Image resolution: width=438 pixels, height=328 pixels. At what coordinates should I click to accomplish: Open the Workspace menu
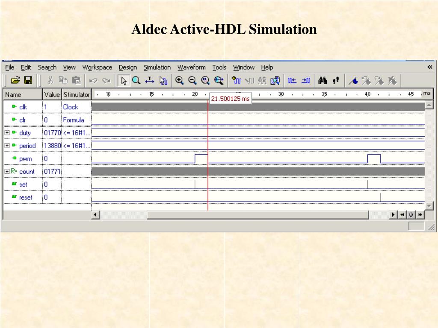tap(97, 67)
